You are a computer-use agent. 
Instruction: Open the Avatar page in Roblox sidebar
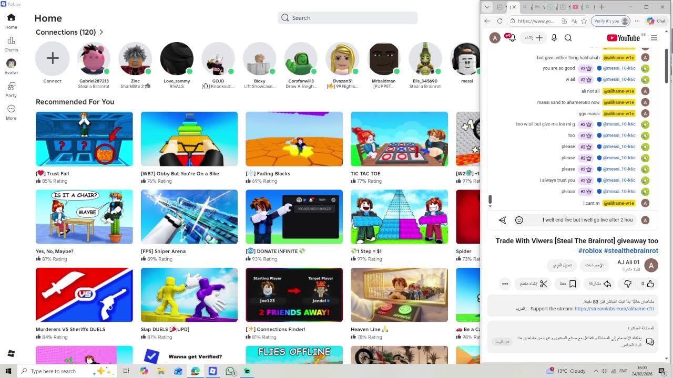[x=11, y=67]
